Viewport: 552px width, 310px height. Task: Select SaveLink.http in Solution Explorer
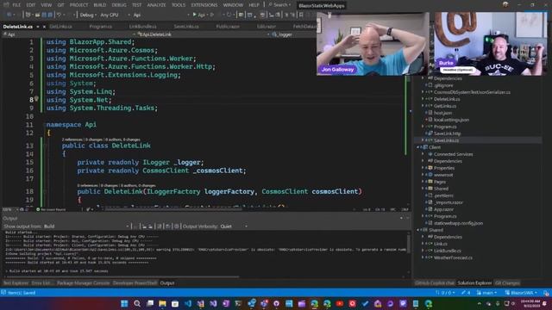point(447,133)
